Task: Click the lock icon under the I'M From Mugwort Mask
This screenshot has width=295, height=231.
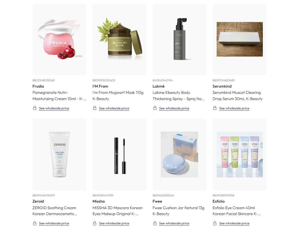Action: pos(95,108)
